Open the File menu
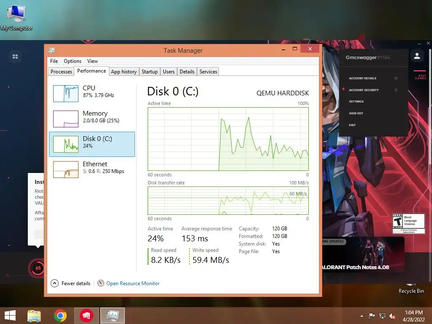Screen dimensions: 432x324 click(x=54, y=61)
